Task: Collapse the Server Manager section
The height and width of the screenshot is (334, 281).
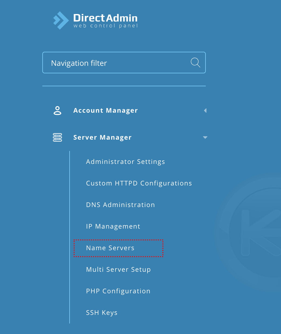Action: [205, 137]
